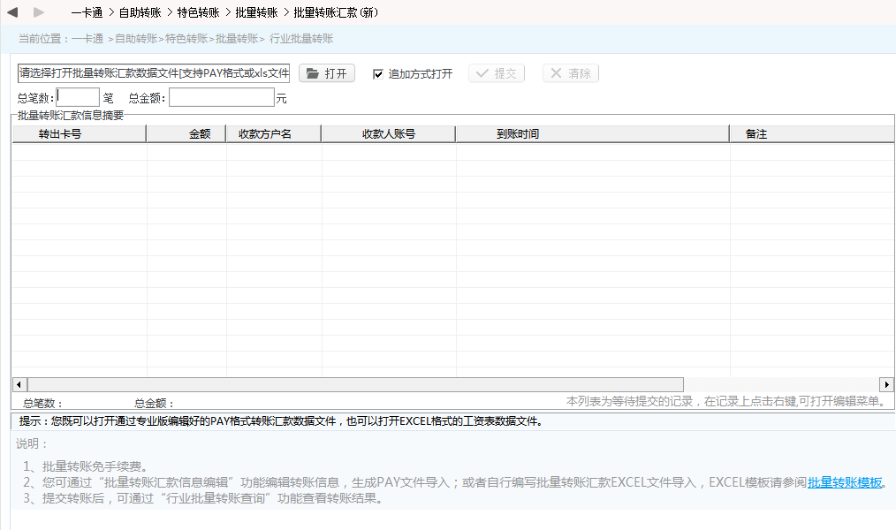Viewport: 896px width, 530px height.
Task: Click the file path input field
Action: [x=154, y=73]
